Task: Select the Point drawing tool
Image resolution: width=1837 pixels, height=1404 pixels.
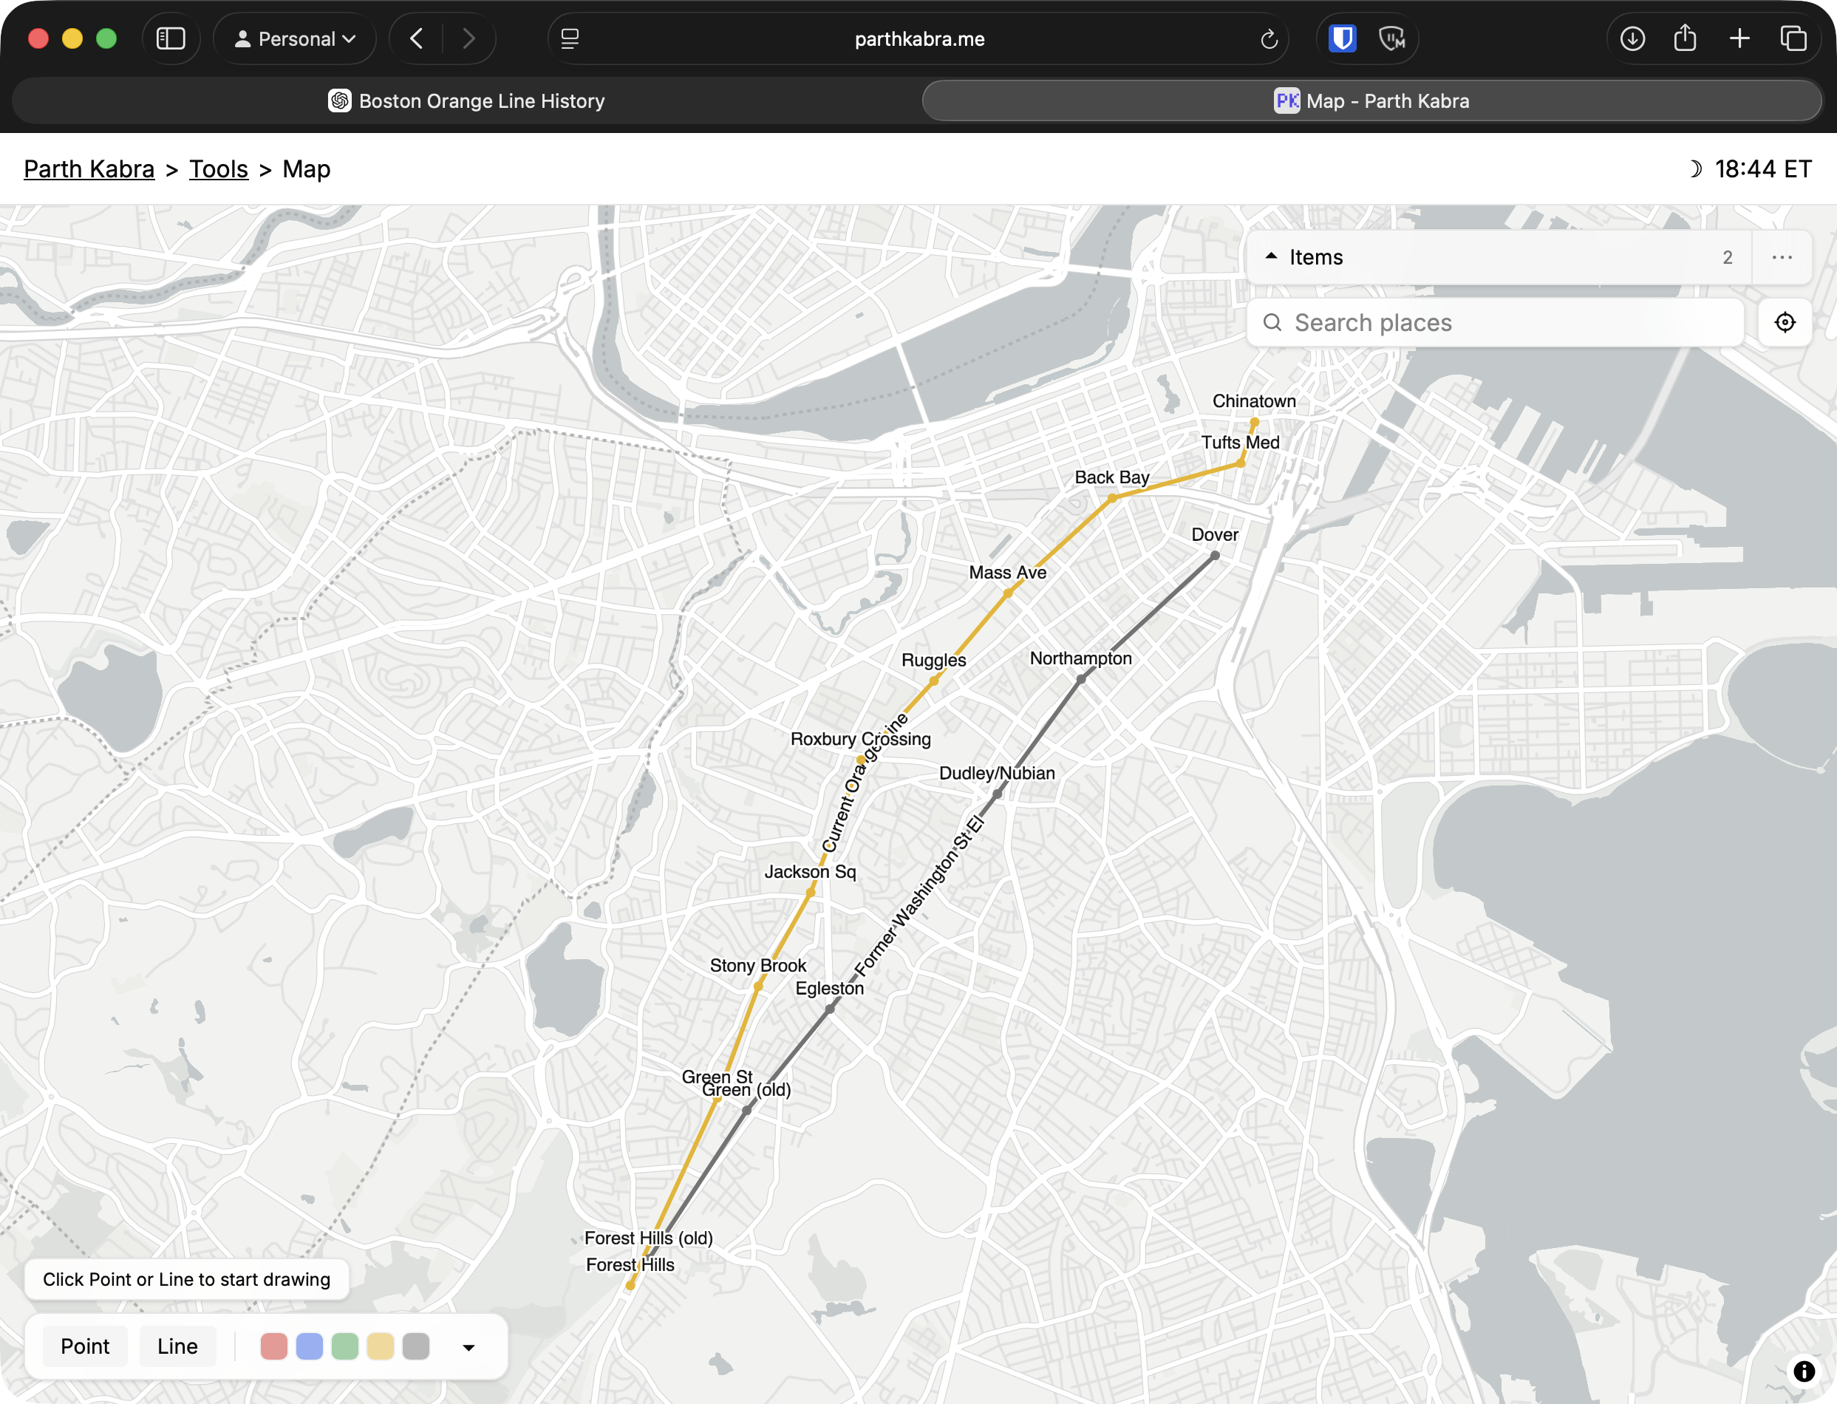Action: (x=85, y=1346)
